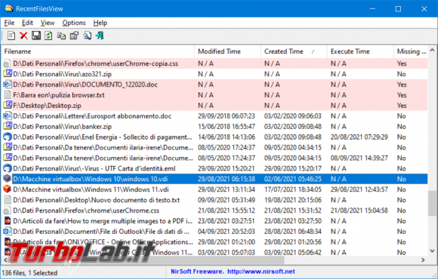Screen dimensions: 438x279
Task: Sort by the Modified Time column header
Action: 228,52
